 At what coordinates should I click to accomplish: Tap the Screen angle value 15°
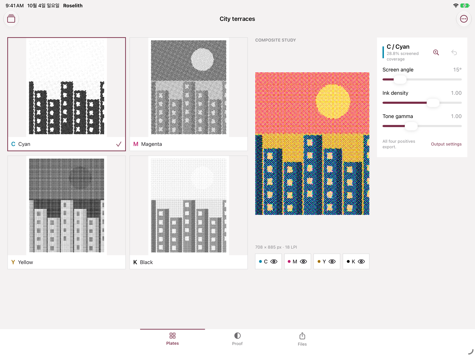click(457, 70)
